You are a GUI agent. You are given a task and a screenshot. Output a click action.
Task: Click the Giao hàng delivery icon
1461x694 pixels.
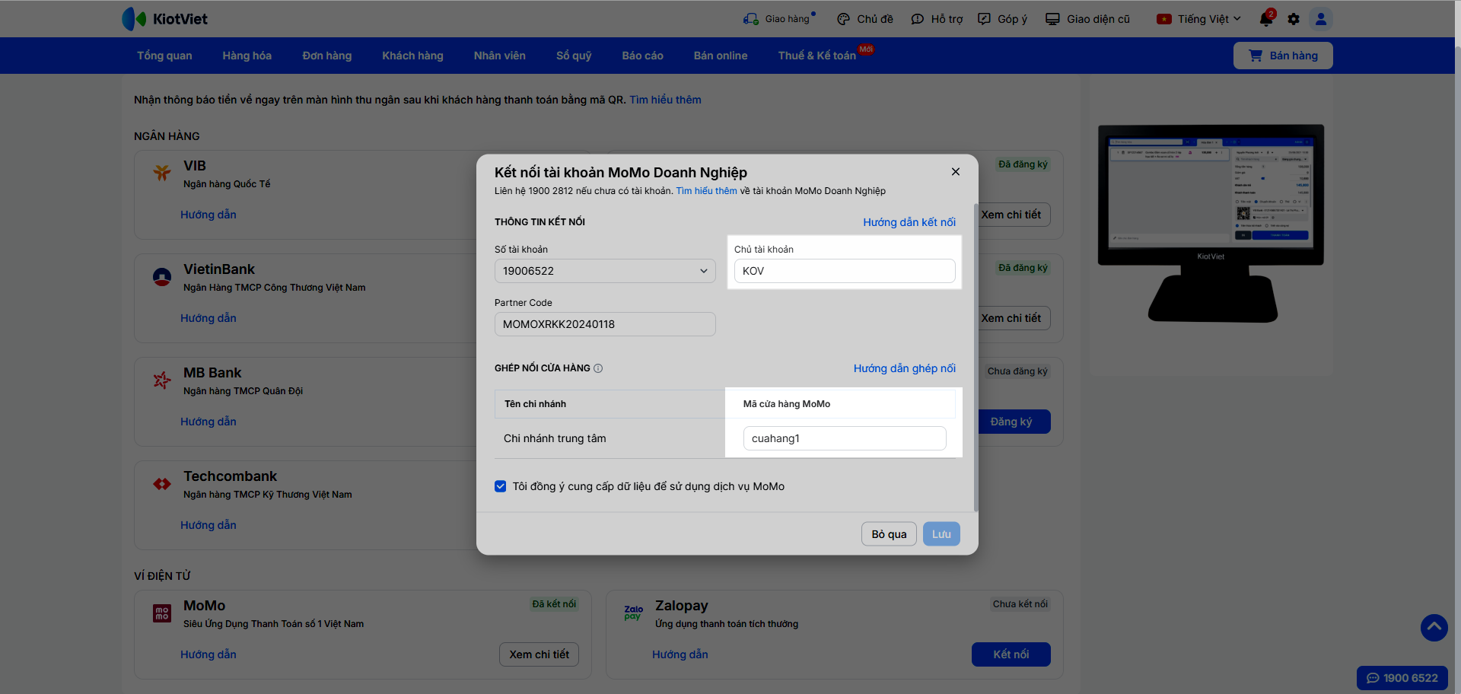coord(751,19)
